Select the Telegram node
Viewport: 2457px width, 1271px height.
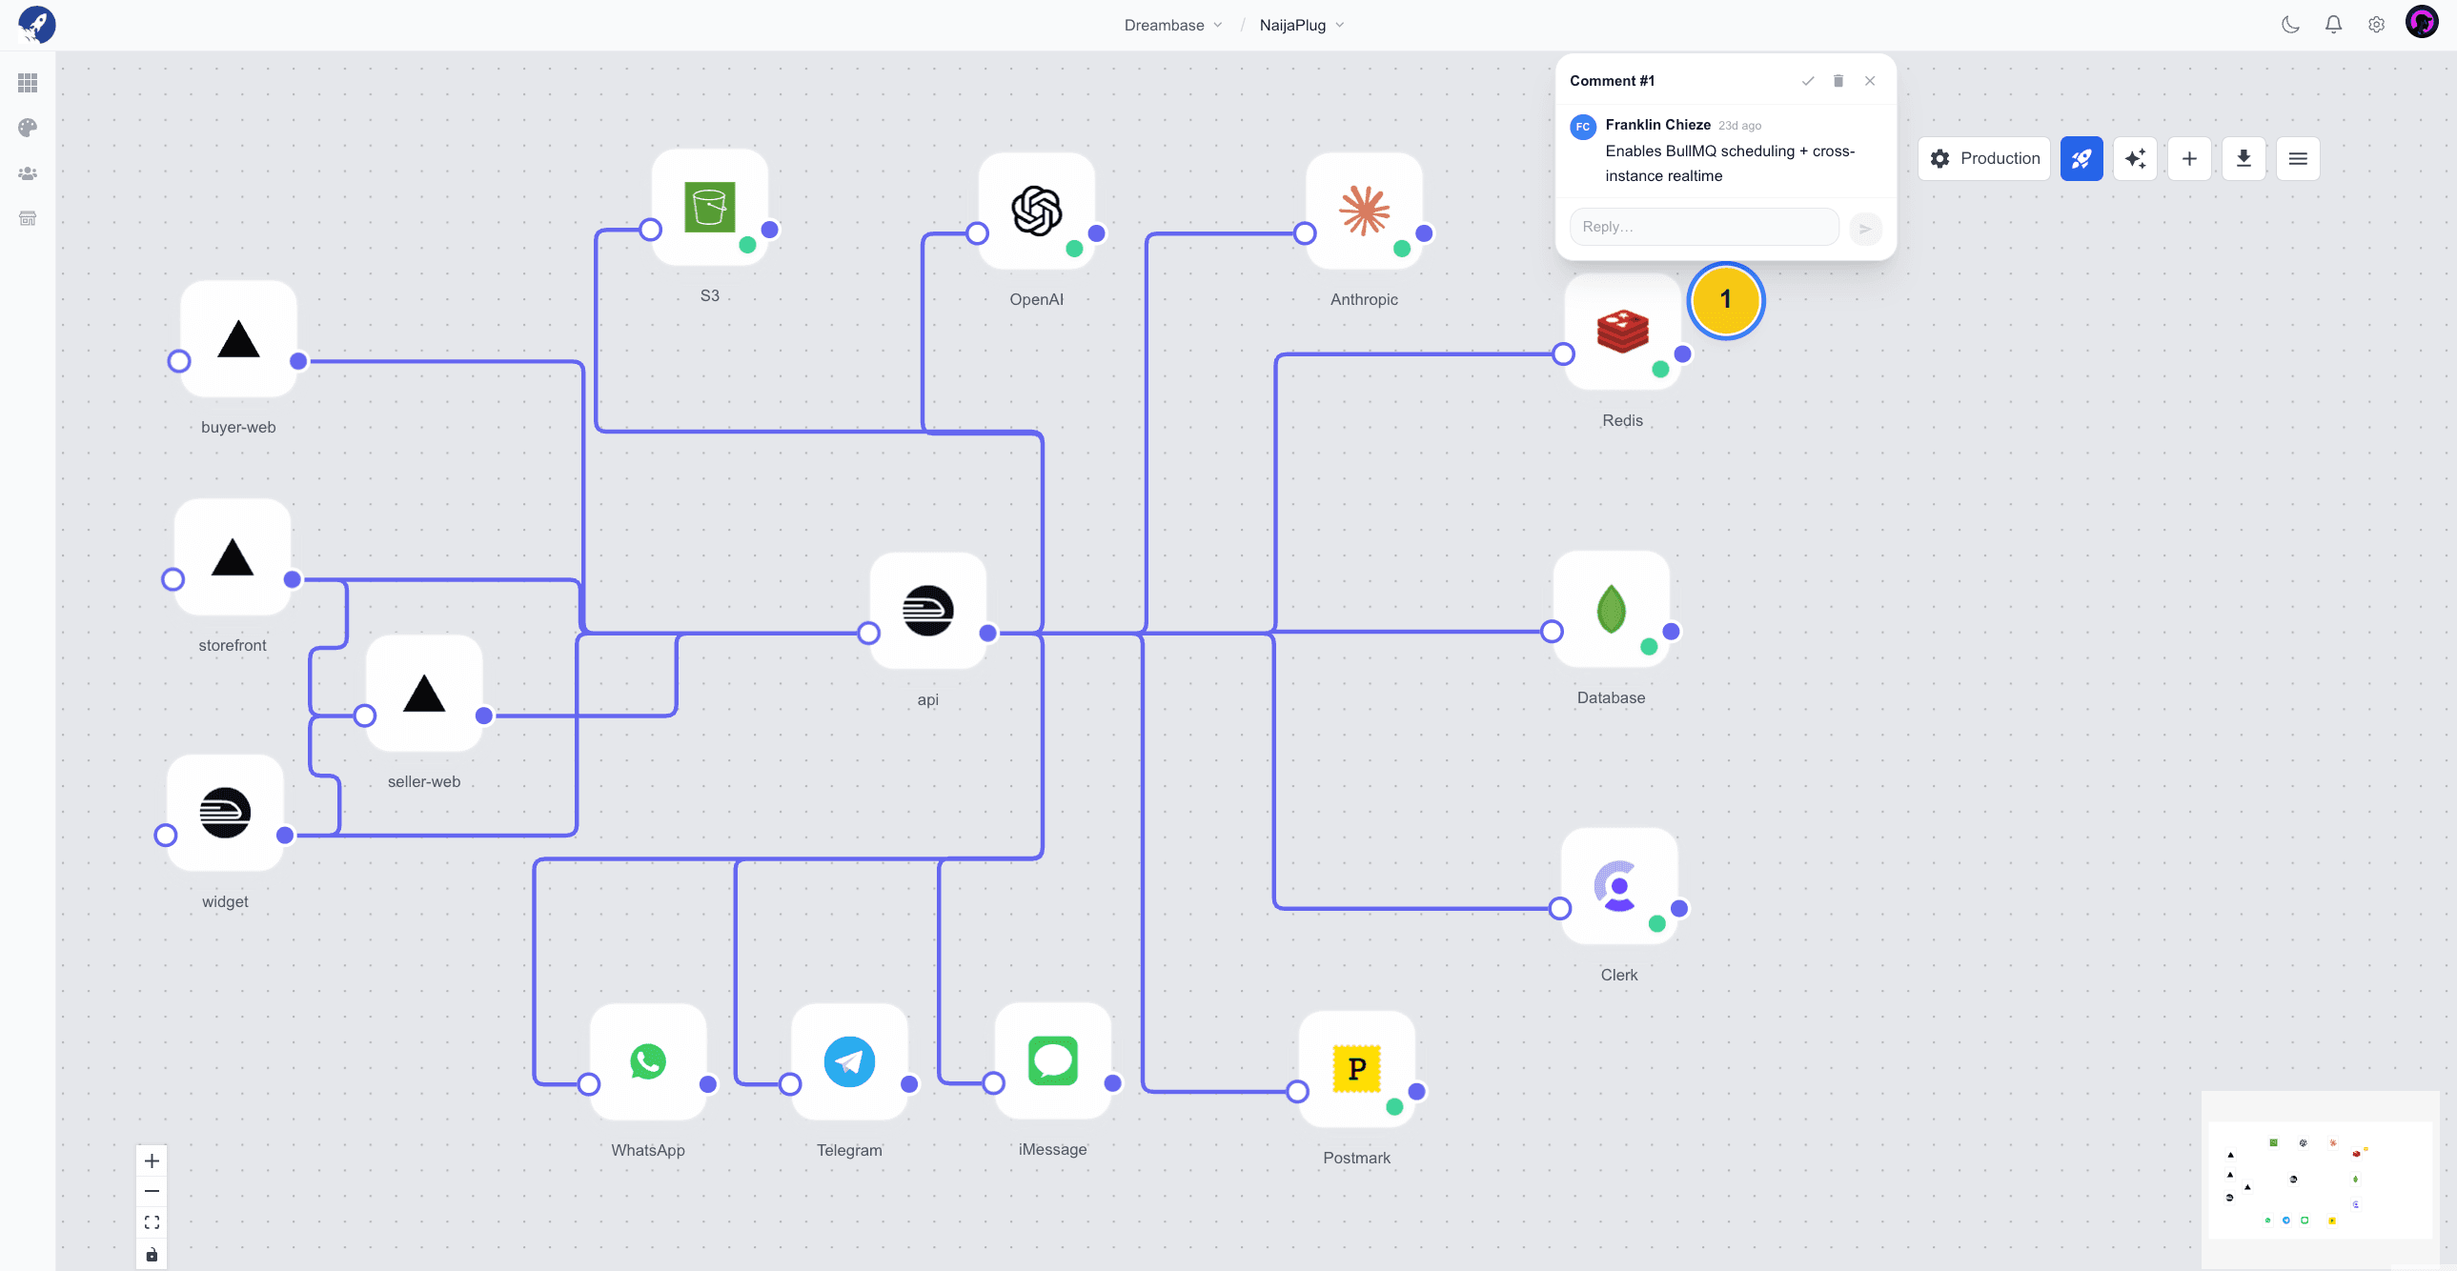[x=849, y=1061]
